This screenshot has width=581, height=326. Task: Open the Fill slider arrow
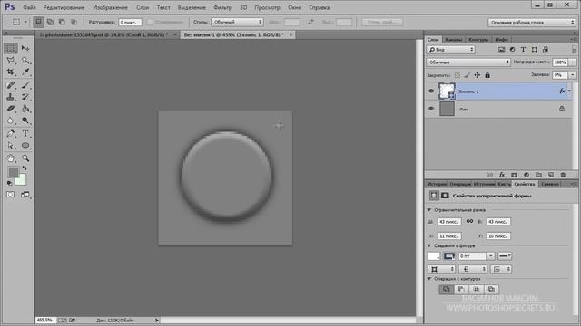pyautogui.click(x=573, y=75)
